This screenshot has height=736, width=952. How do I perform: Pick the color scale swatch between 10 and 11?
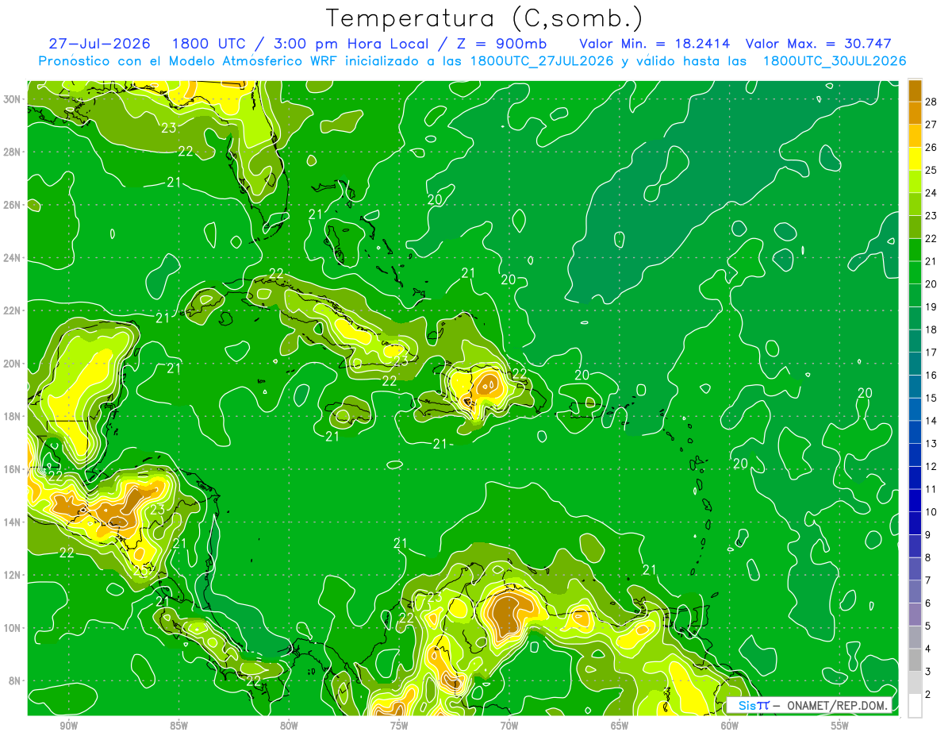point(916,500)
